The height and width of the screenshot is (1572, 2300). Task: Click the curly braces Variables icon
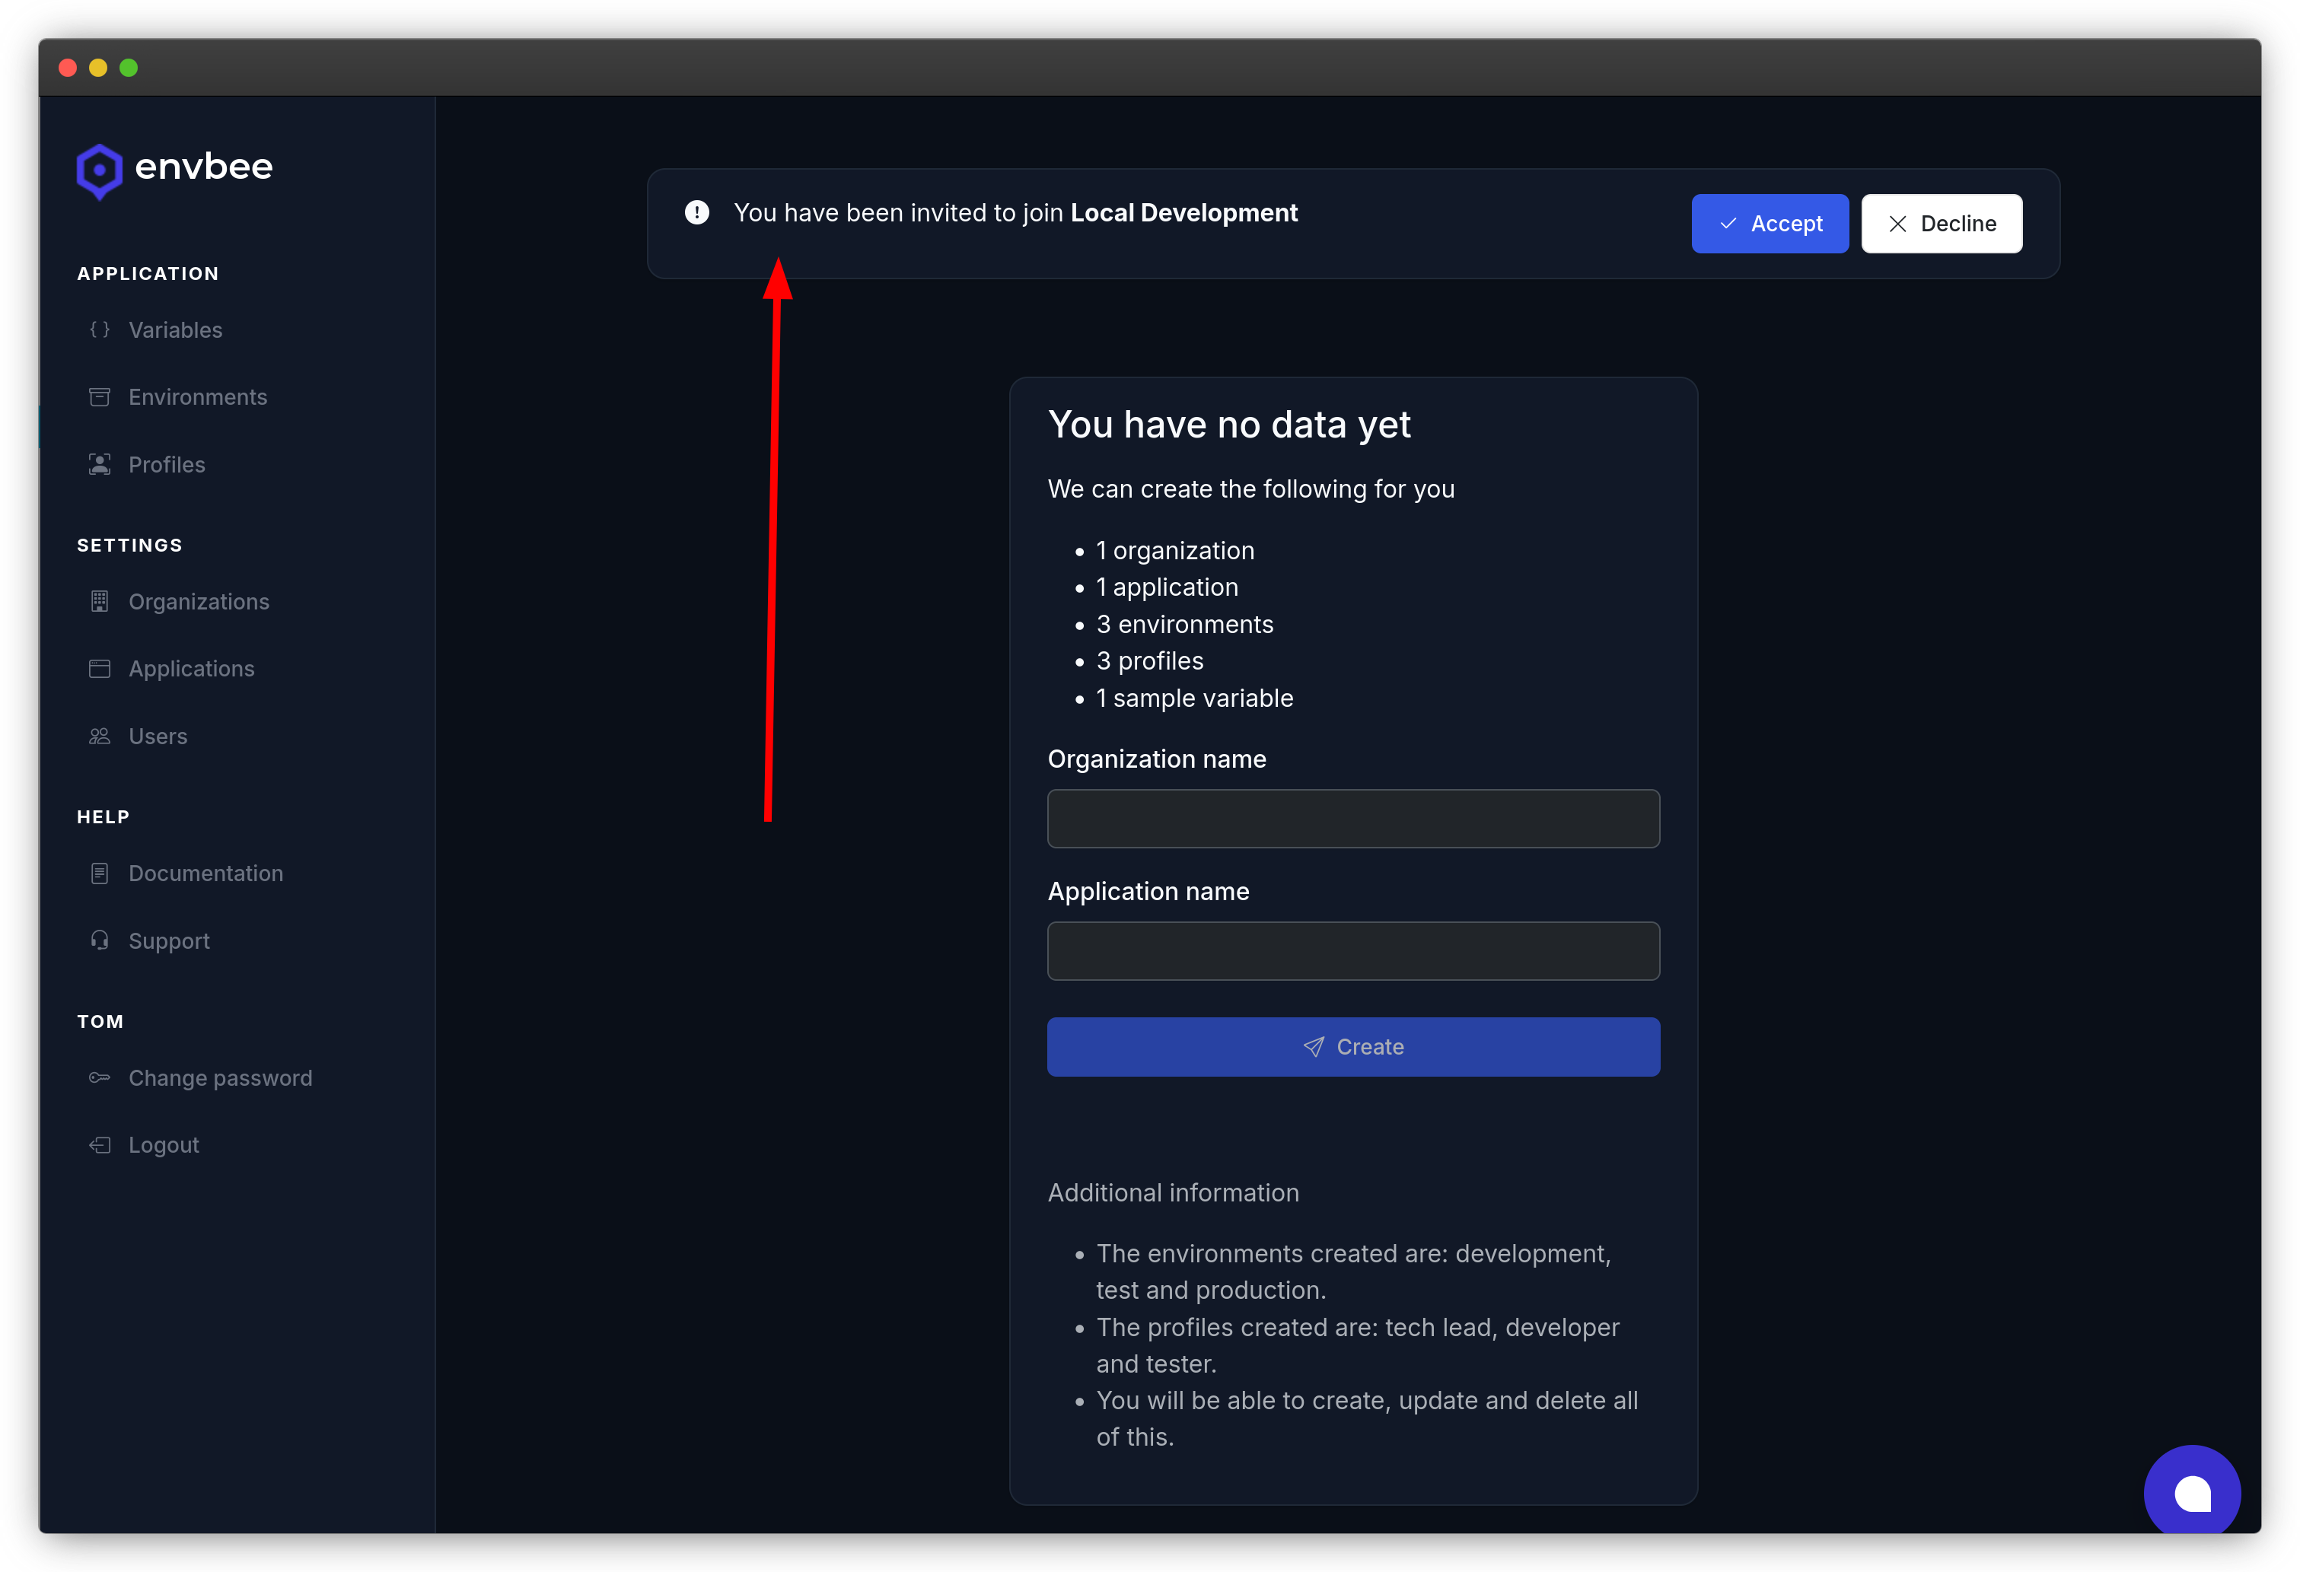[x=100, y=329]
